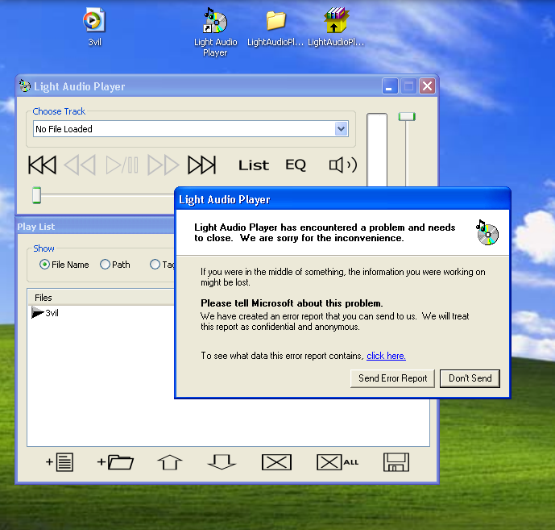The image size is (555, 530).
Task: Open the Choose Track dropdown
Action: pos(341,129)
